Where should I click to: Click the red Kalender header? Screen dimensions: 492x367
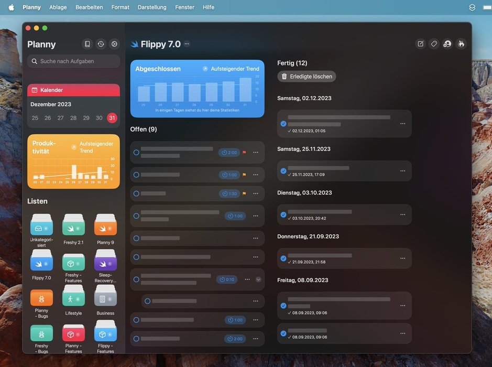point(73,90)
